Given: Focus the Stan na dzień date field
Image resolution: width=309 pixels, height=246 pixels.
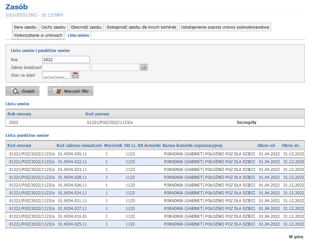Looking at the screenshot, I should [56, 75].
